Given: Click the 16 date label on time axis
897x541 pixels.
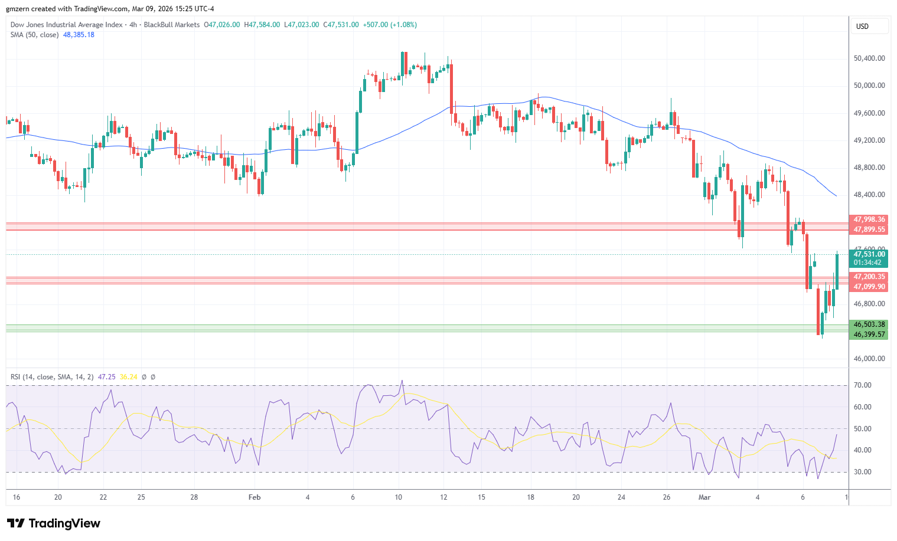Looking at the screenshot, I should pyautogui.click(x=17, y=497).
